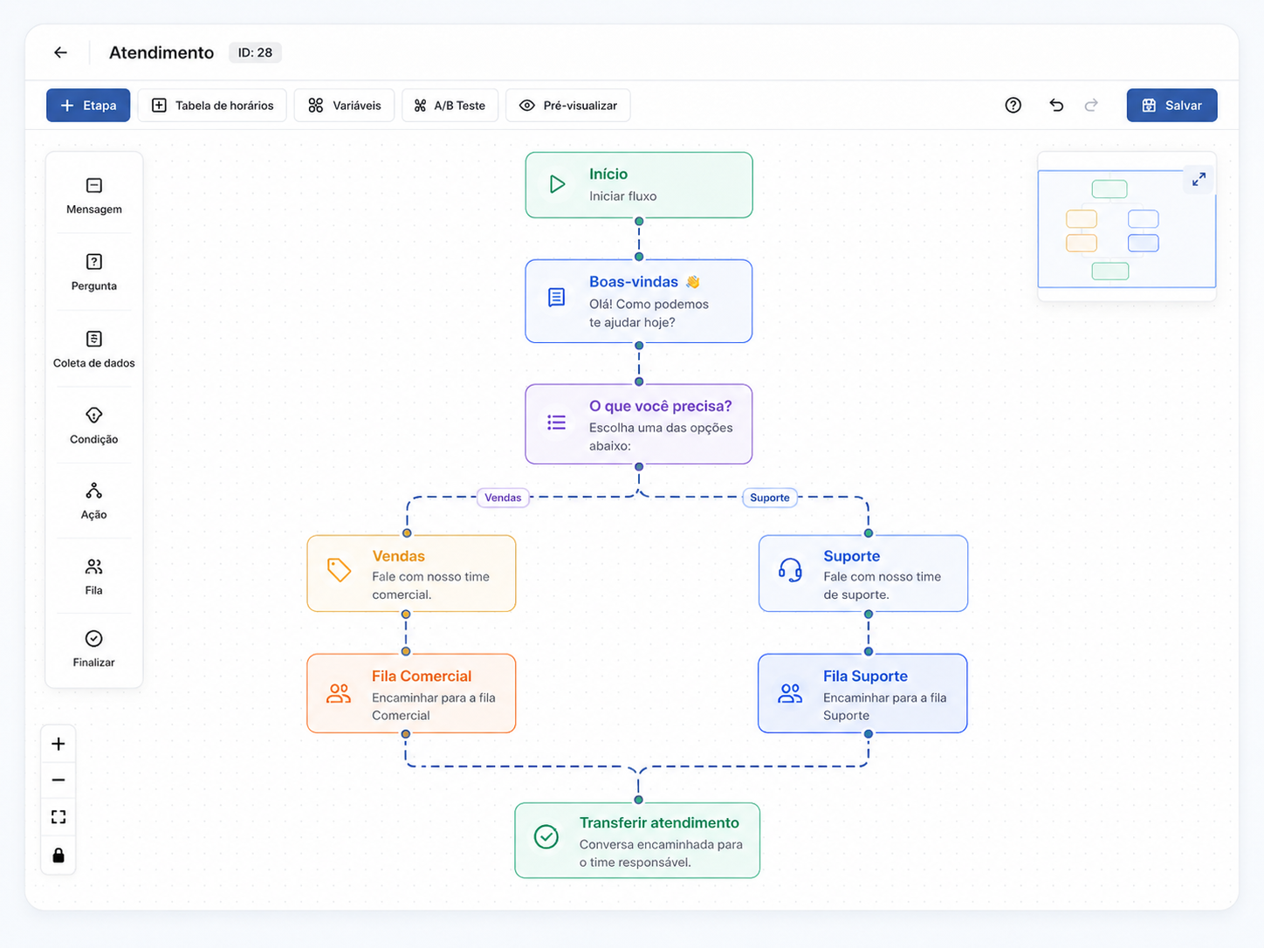The image size is (1264, 948).
Task: Select the Ação block tool
Action: click(94, 501)
